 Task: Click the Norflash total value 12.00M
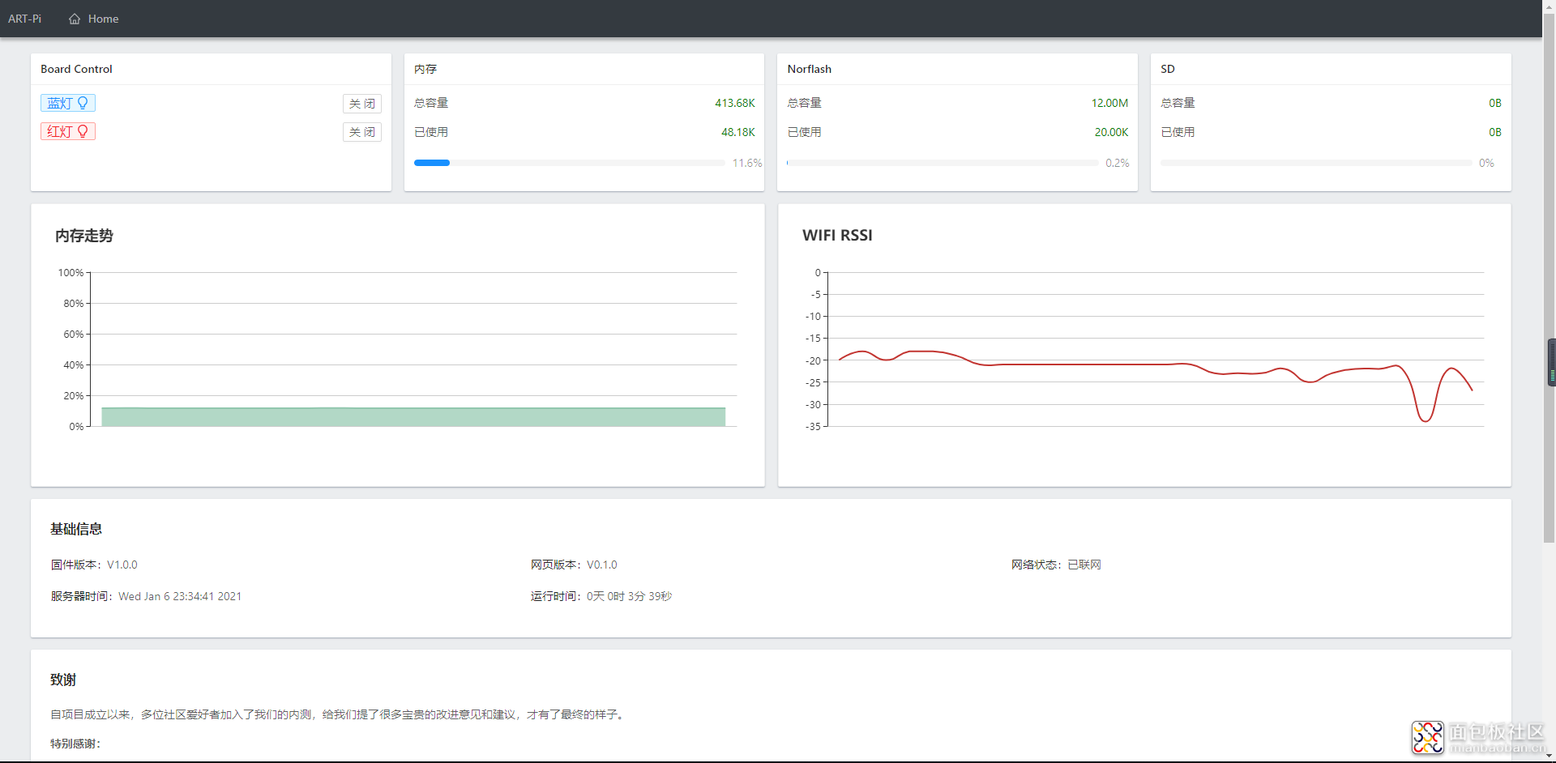point(1109,103)
